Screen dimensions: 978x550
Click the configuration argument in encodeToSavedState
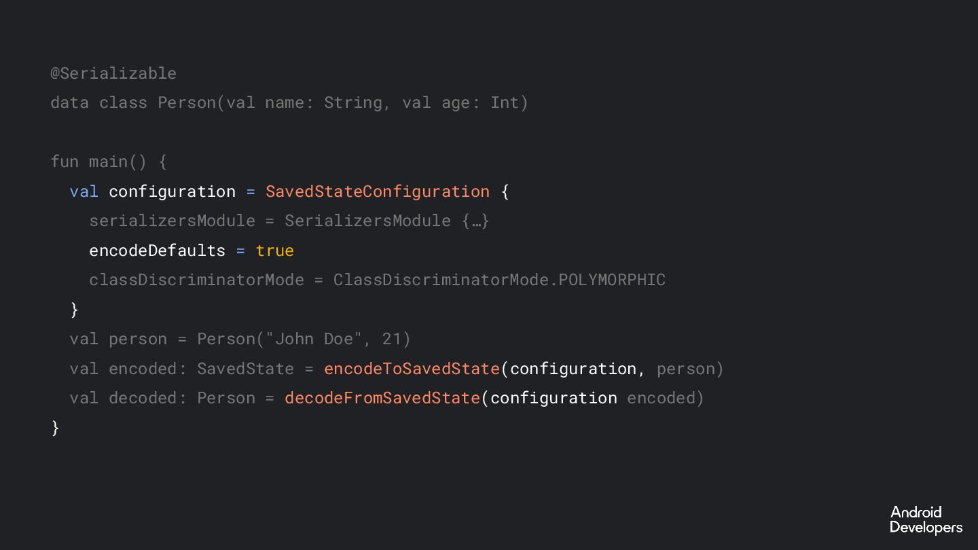(573, 369)
